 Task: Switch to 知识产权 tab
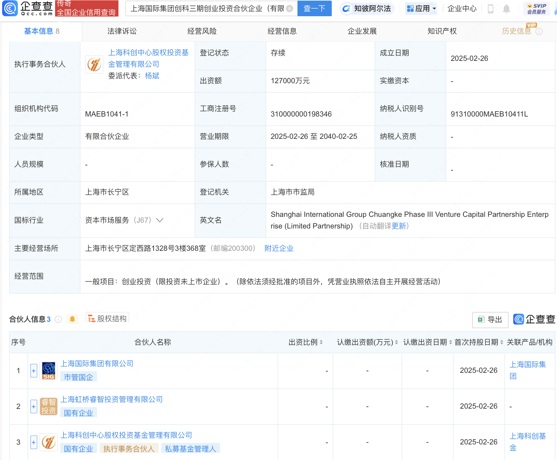click(x=442, y=31)
